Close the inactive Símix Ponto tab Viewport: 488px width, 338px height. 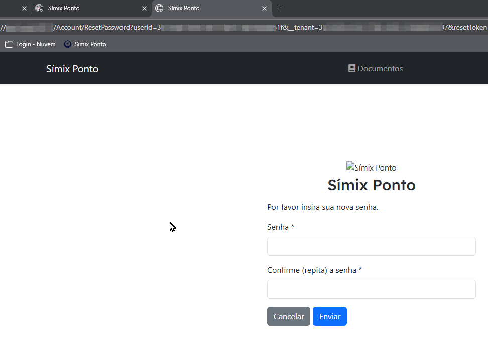tap(144, 9)
